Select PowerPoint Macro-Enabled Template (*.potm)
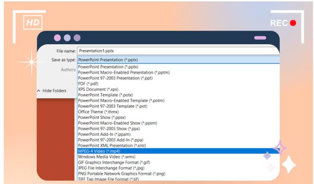Viewport: 314px width, 184px height. click(x=178, y=100)
